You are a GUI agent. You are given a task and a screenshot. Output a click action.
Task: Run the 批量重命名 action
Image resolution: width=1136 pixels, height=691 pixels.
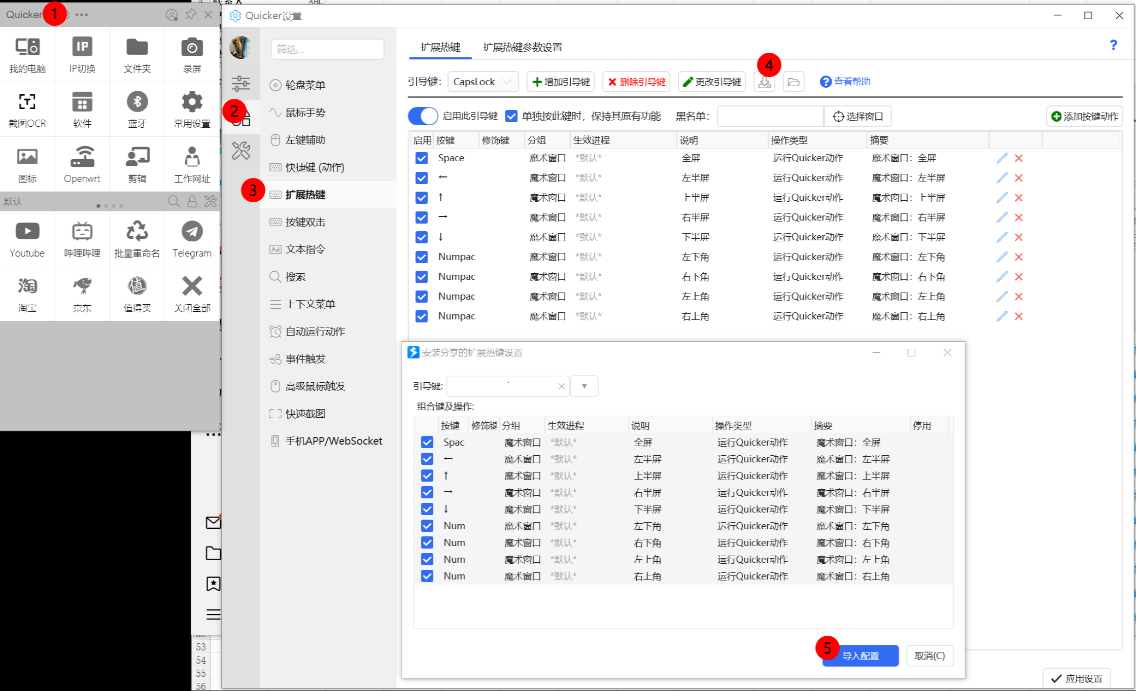pos(137,239)
